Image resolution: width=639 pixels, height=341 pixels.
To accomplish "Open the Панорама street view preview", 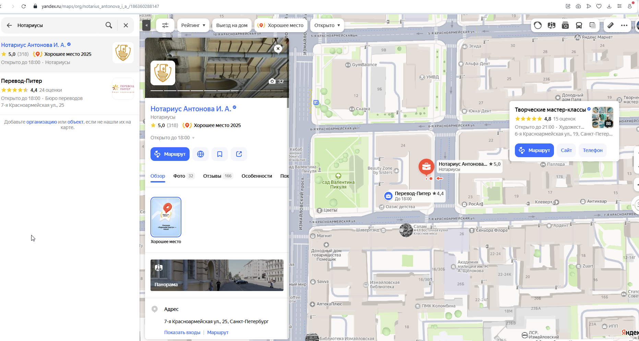I will coord(217,275).
